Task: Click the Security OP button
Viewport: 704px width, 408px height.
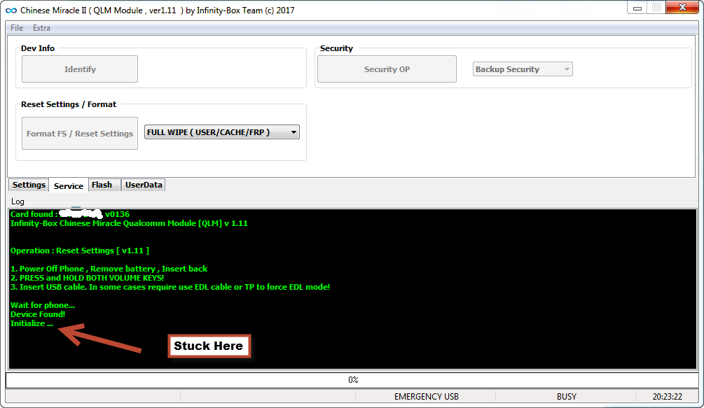Action: click(387, 69)
